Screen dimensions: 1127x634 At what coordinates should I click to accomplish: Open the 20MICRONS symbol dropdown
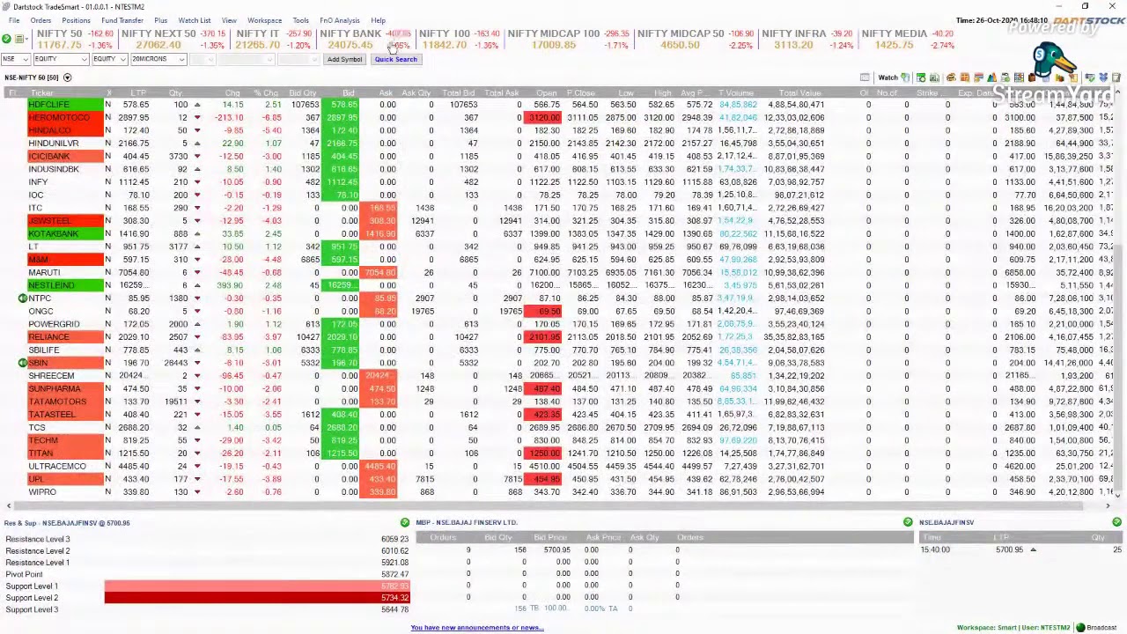(158, 59)
